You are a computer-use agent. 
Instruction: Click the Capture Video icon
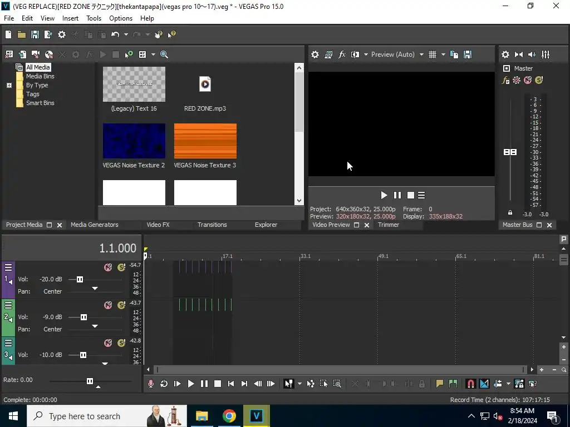click(36, 54)
